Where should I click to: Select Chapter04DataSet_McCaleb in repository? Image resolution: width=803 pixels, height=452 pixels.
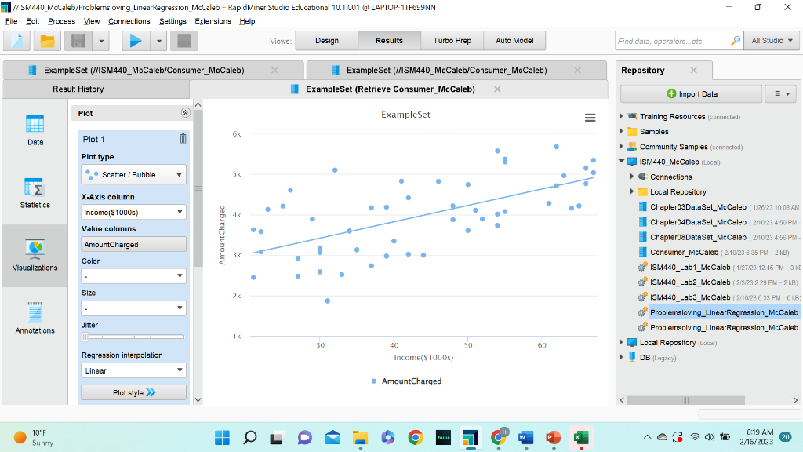coord(698,222)
